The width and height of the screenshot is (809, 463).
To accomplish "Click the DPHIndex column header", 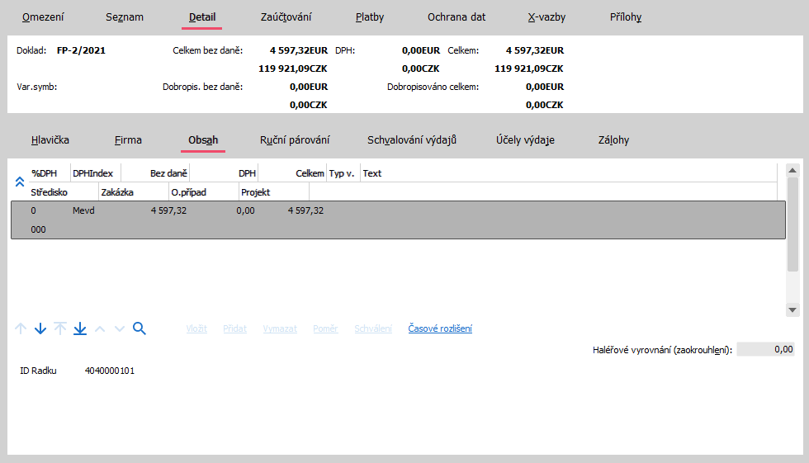I will point(96,173).
